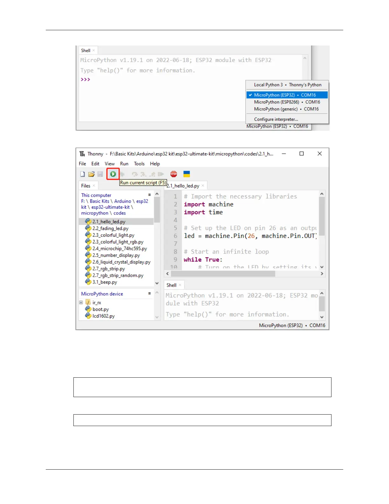Select 2.7_rgb_strip.py in file list
This screenshot has height=504, width=389.
tap(105, 269)
